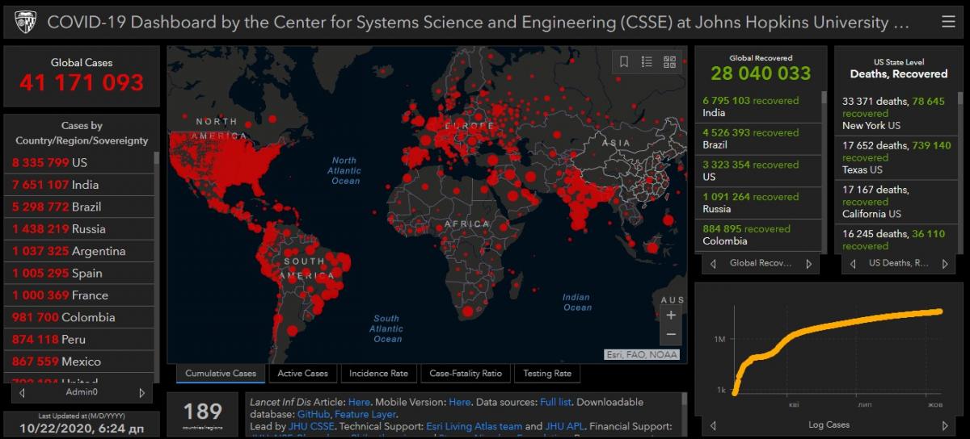Image resolution: width=970 pixels, height=439 pixels.
Task: Click scrollbar of the country cases list
Action: click(157, 242)
